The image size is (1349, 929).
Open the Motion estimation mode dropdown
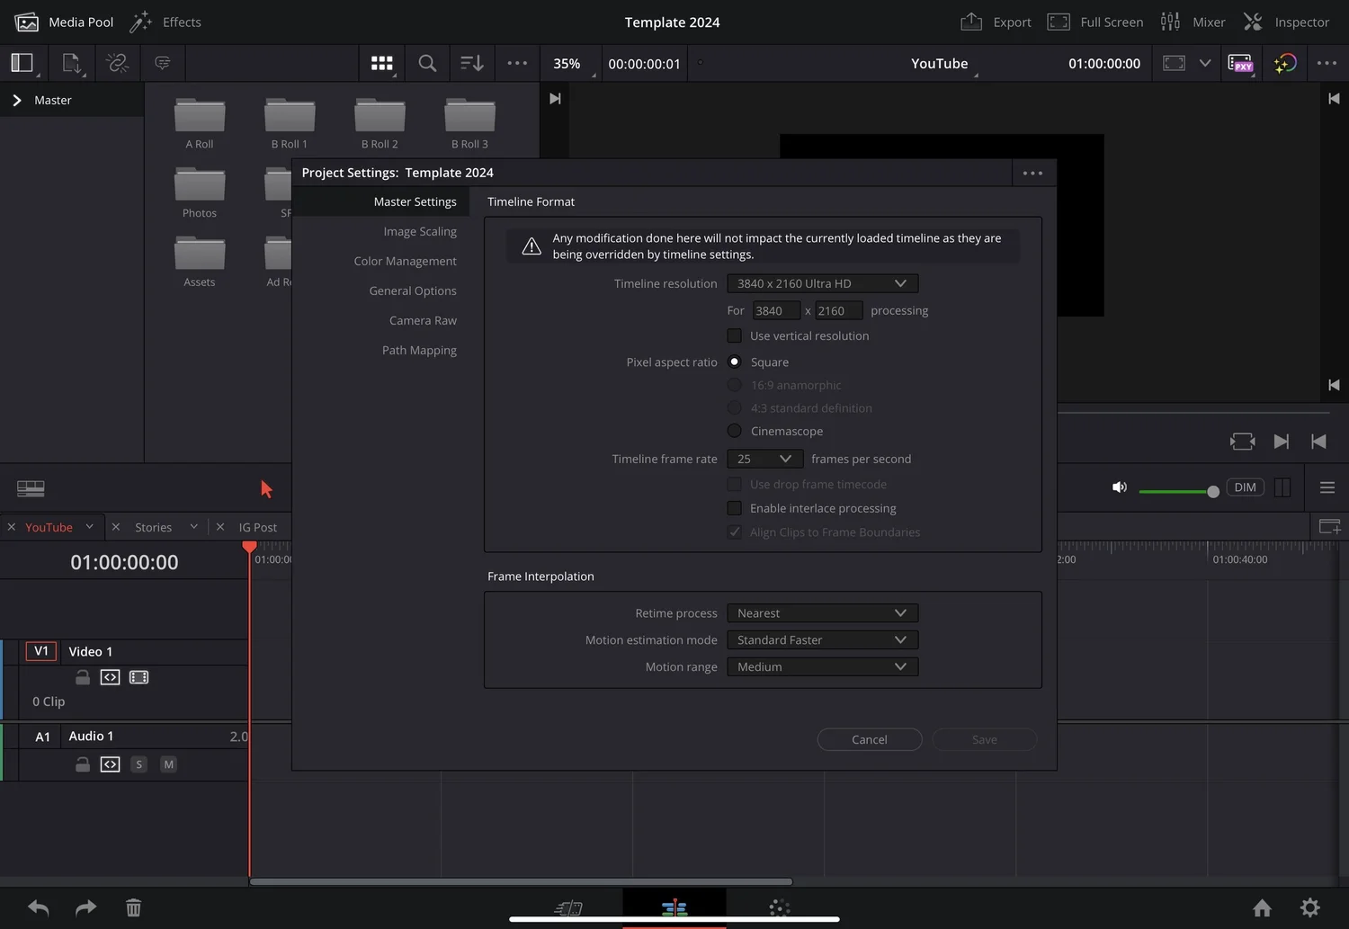(820, 639)
